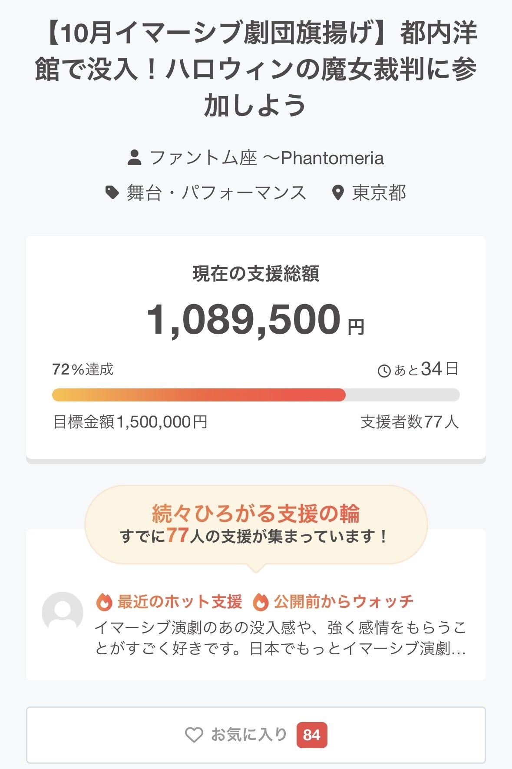Click the flame icon beside 公開前からウォッチ

pos(261,602)
